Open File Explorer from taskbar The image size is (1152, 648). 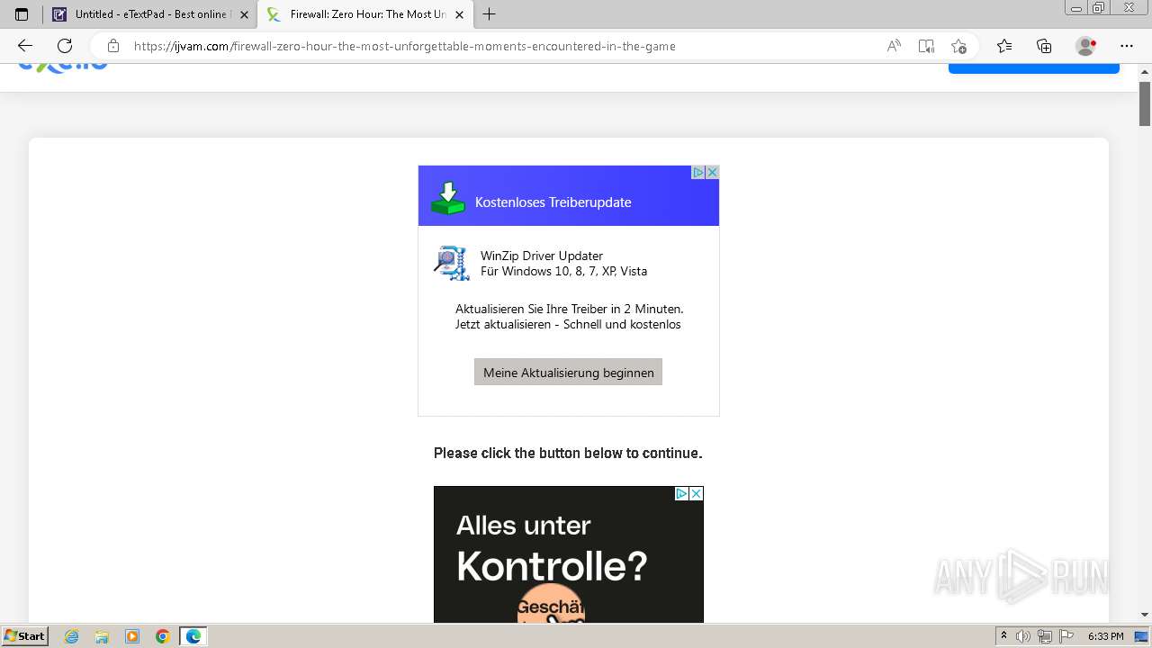(102, 636)
